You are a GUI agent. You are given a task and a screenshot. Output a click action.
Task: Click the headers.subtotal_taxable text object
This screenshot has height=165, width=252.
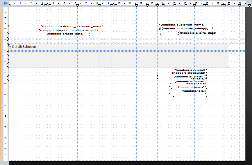[x=189, y=77]
